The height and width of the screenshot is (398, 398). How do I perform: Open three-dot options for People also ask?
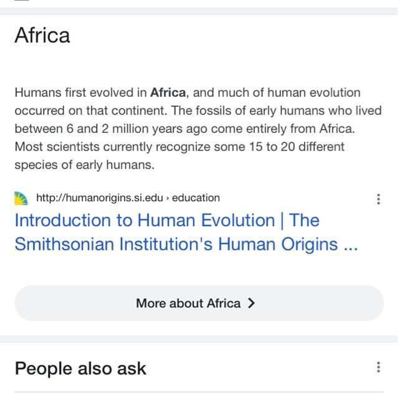(x=378, y=367)
